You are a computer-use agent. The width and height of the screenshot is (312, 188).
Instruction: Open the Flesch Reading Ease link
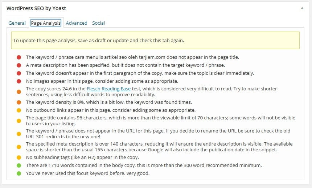(107, 89)
